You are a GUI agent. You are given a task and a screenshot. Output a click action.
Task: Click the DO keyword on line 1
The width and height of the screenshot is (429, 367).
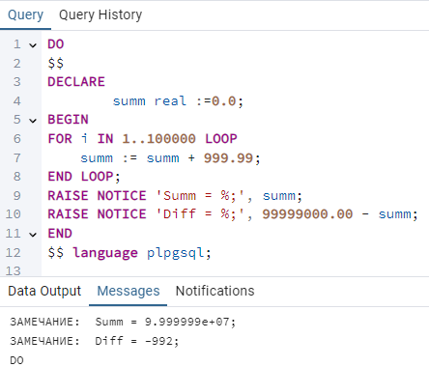tap(56, 44)
